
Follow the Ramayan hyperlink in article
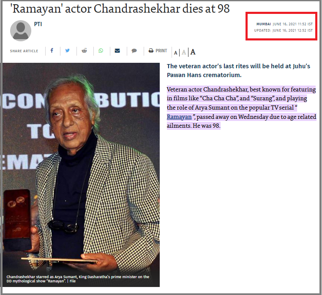tap(179, 117)
